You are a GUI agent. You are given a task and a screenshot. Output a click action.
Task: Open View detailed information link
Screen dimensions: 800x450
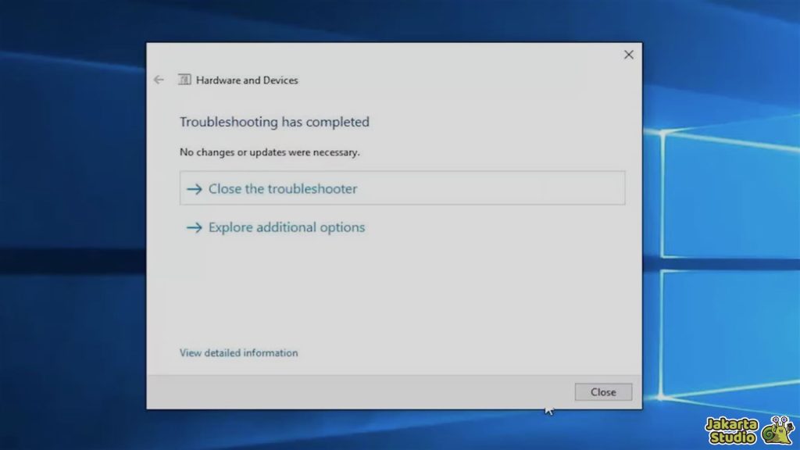pos(238,353)
